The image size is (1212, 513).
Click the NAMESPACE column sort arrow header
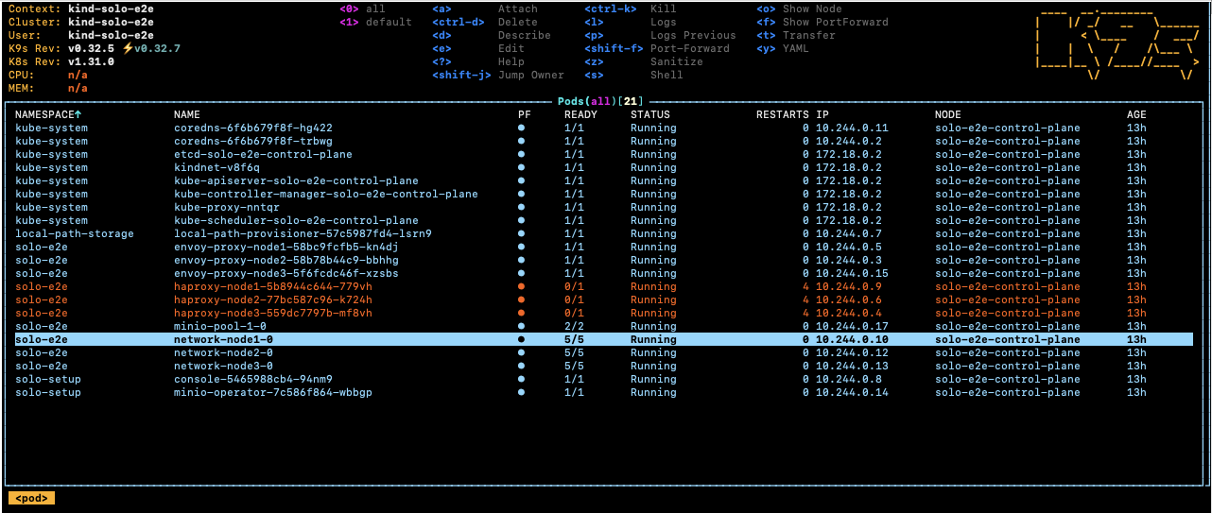coord(78,114)
